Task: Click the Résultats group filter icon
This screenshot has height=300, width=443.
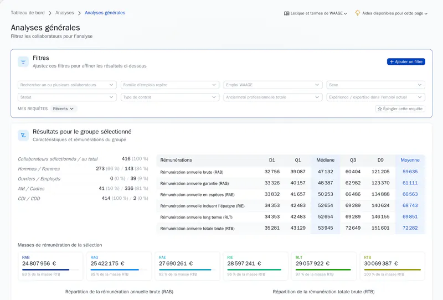Action: coord(23,135)
